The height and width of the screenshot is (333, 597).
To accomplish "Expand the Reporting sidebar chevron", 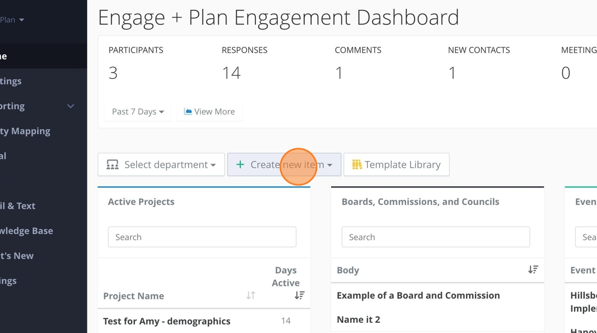I will click(x=70, y=106).
